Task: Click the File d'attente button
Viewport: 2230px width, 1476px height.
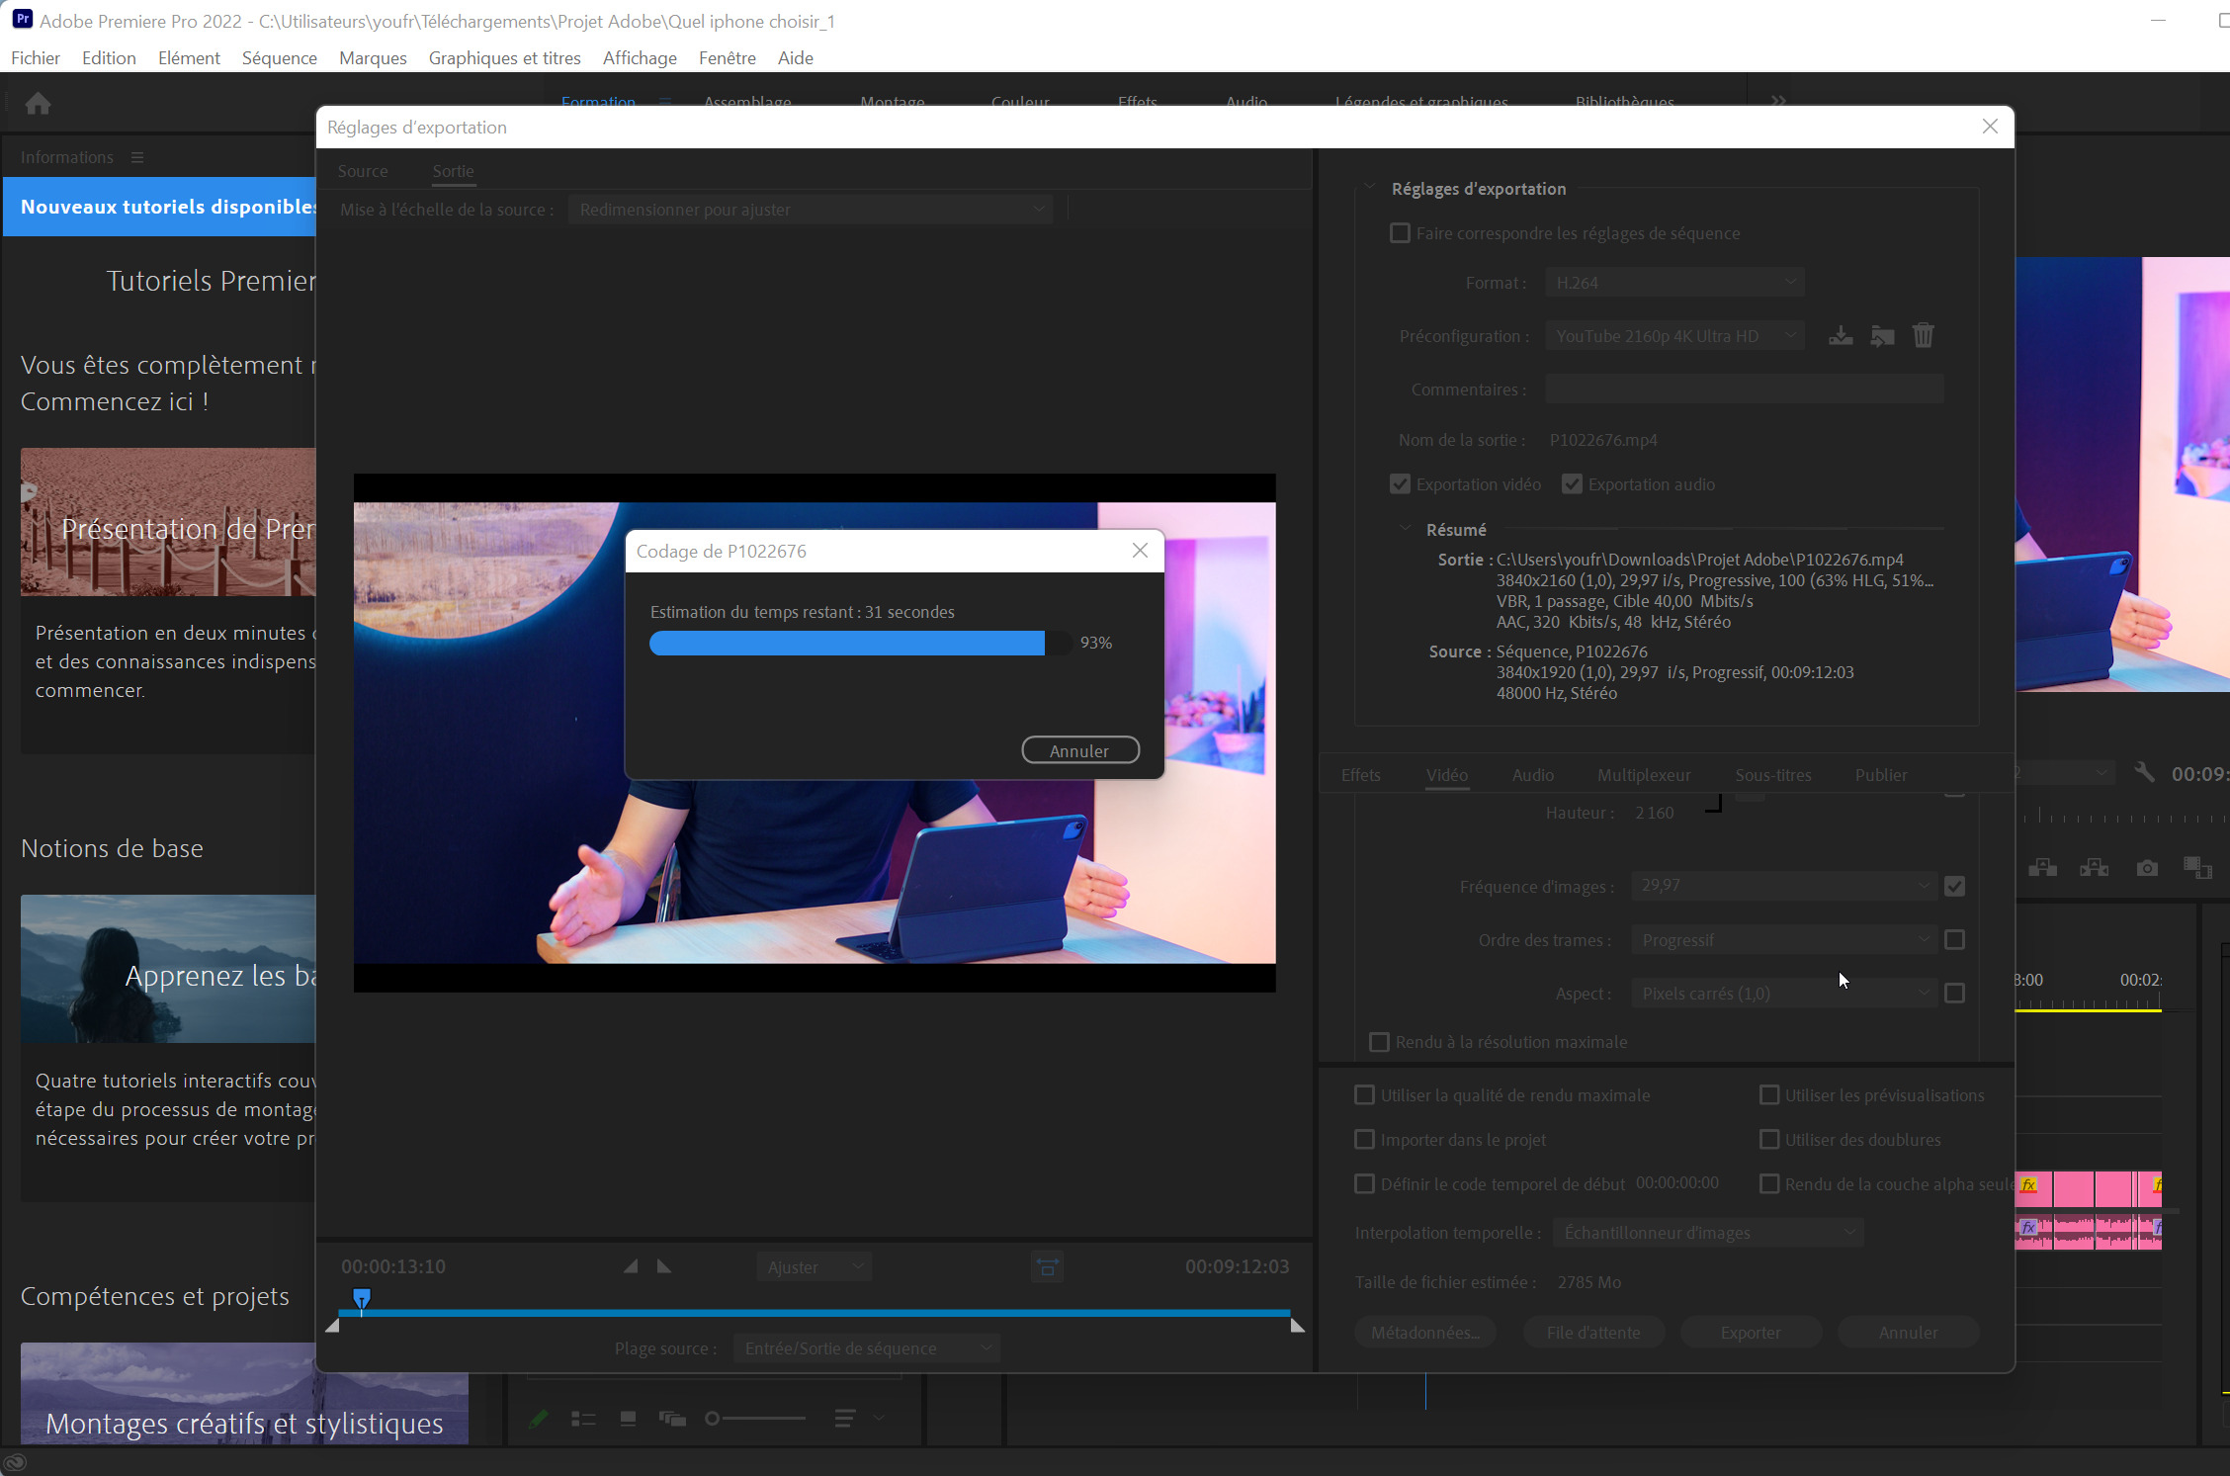Action: coord(1593,1333)
